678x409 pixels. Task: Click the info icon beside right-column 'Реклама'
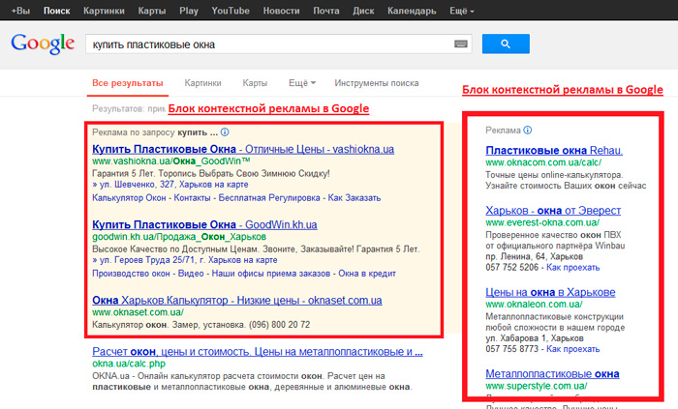point(528,130)
